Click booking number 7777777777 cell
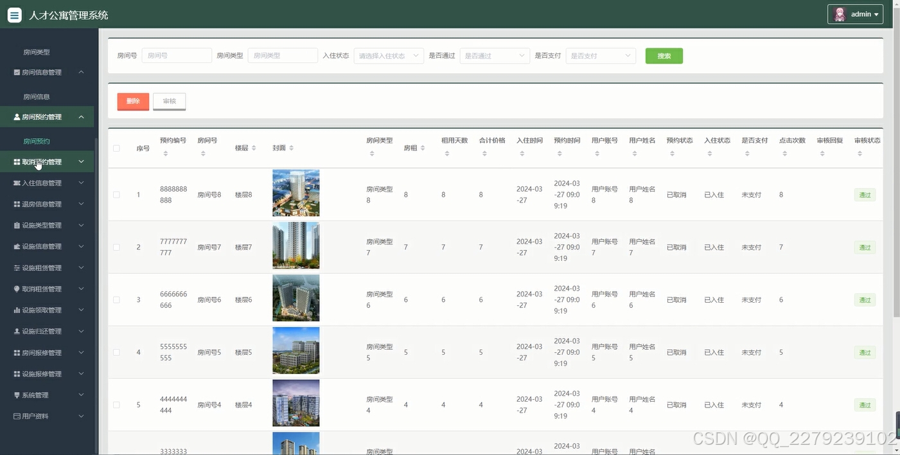Image resolution: width=900 pixels, height=455 pixels. point(173,247)
